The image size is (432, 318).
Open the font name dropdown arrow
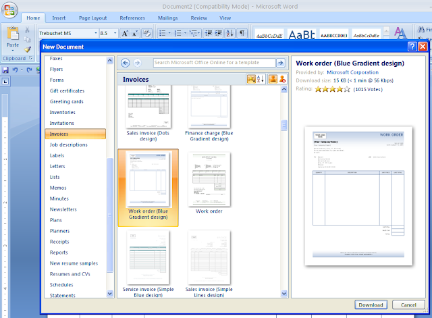click(x=96, y=33)
